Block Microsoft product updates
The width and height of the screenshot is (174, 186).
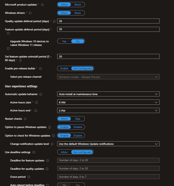[78, 5]
